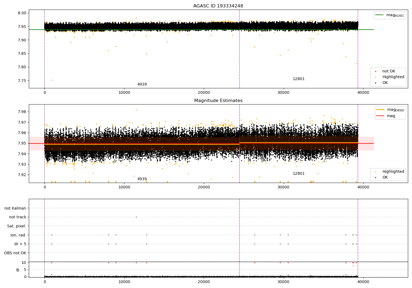Click the 7.98 y-axis tick in middle plot
This screenshot has height=288, width=412.
pos(22,112)
